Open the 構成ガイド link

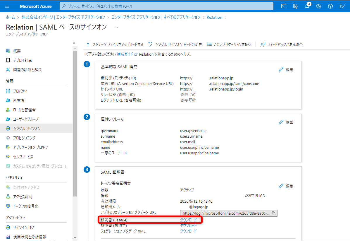127,54
